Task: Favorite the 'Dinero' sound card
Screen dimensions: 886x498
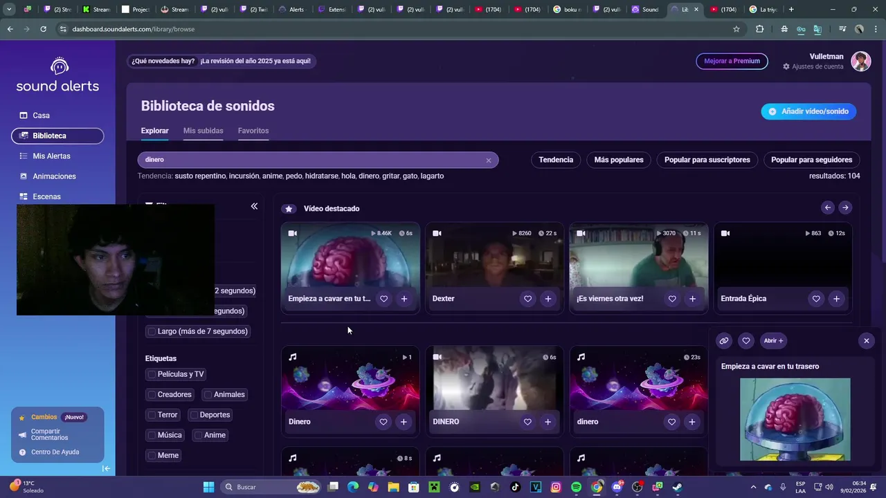Action: pyautogui.click(x=383, y=422)
